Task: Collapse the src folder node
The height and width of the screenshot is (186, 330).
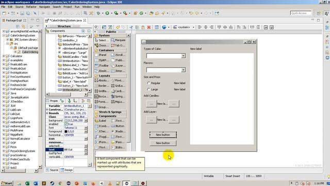Action: point(8,43)
